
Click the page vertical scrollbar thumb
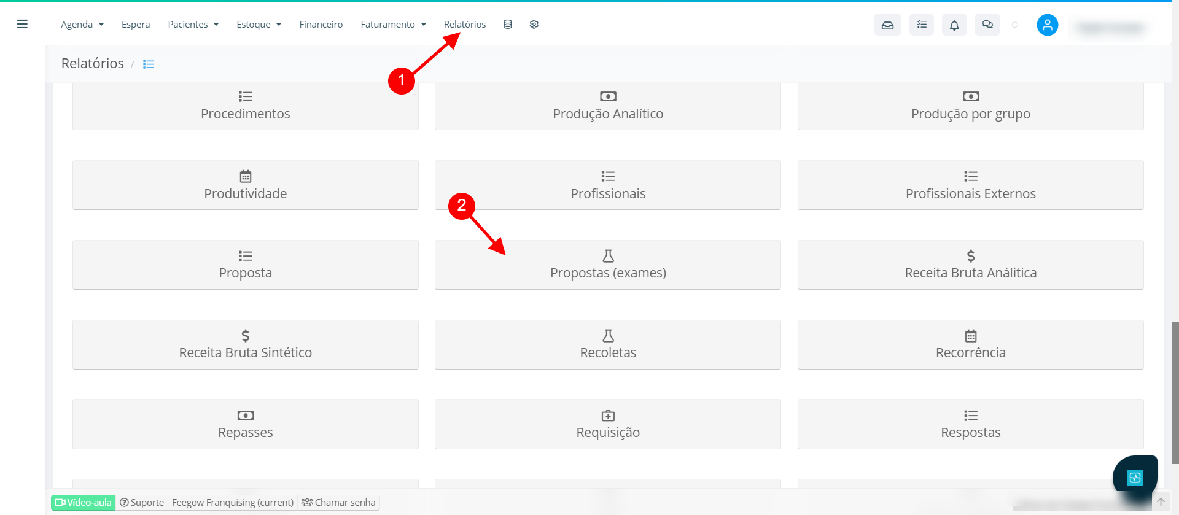(1175, 392)
